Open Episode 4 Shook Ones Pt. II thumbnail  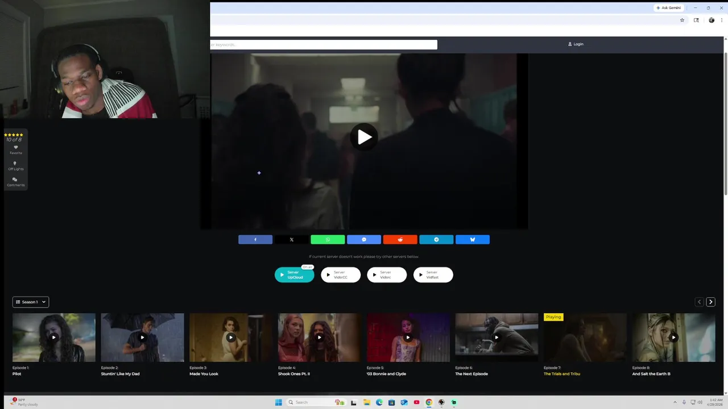[x=319, y=337]
